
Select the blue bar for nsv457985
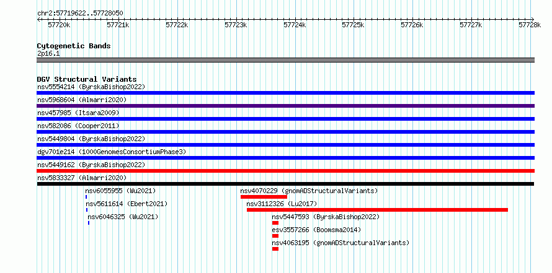tap(285, 119)
